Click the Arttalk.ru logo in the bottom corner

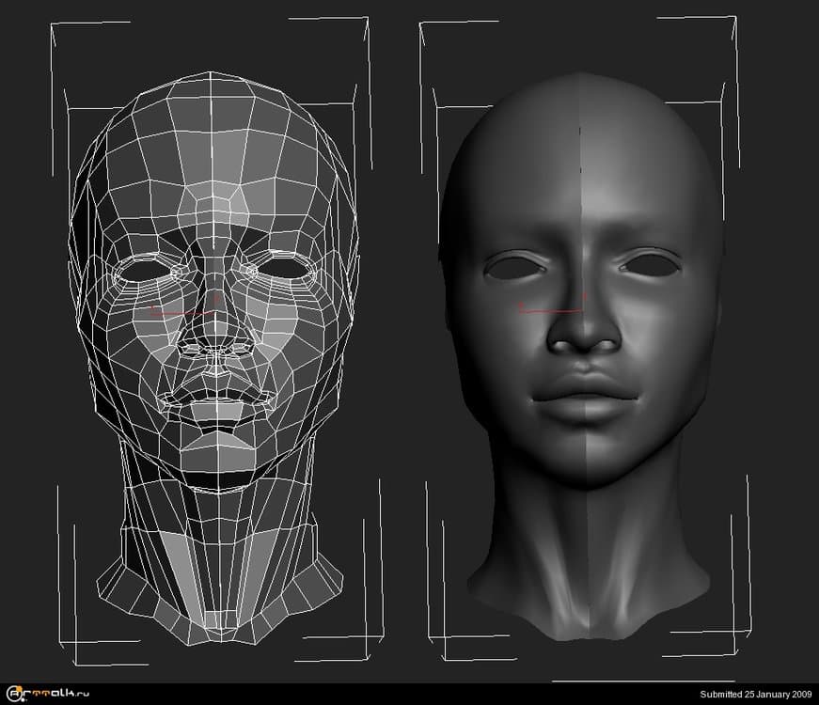click(45, 694)
